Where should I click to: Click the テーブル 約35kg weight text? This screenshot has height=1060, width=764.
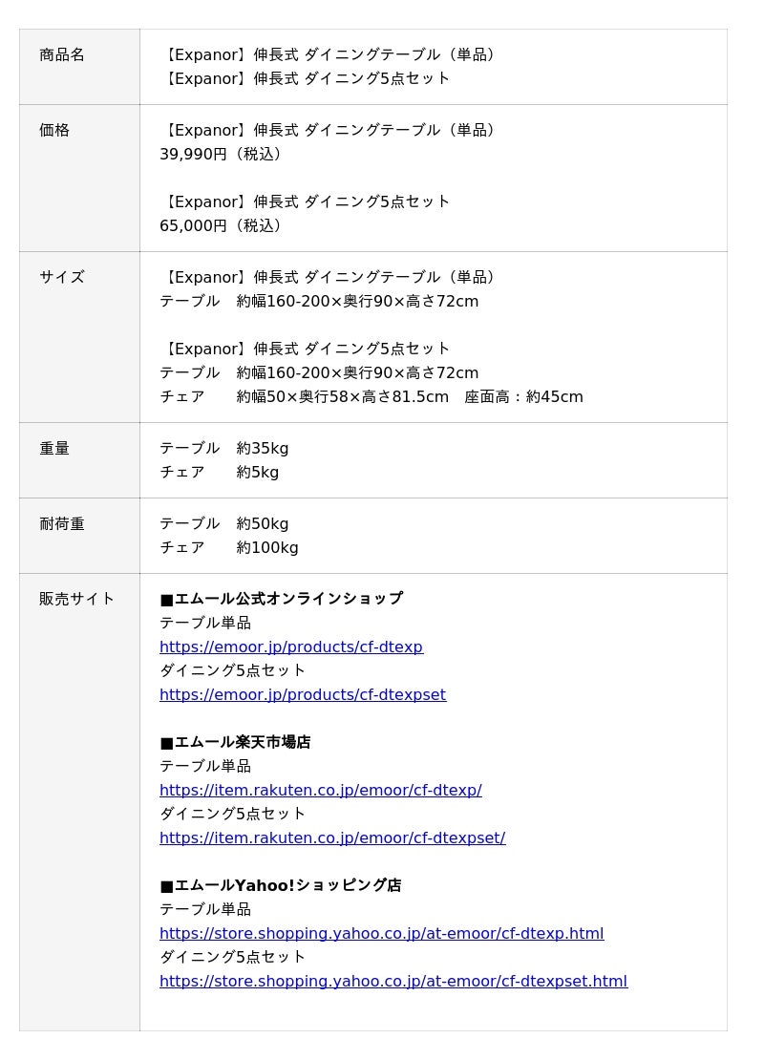point(223,449)
